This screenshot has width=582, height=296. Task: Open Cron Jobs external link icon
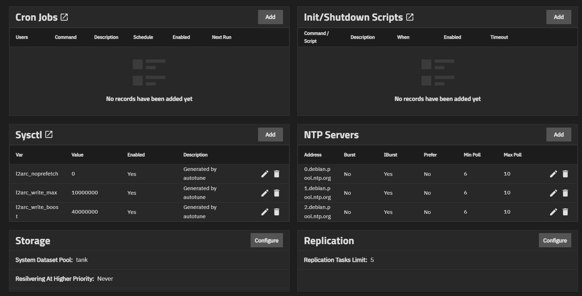coord(64,17)
